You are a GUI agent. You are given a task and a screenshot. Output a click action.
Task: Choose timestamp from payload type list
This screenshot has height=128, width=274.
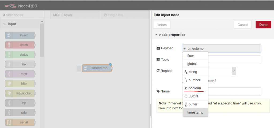click(x=195, y=112)
